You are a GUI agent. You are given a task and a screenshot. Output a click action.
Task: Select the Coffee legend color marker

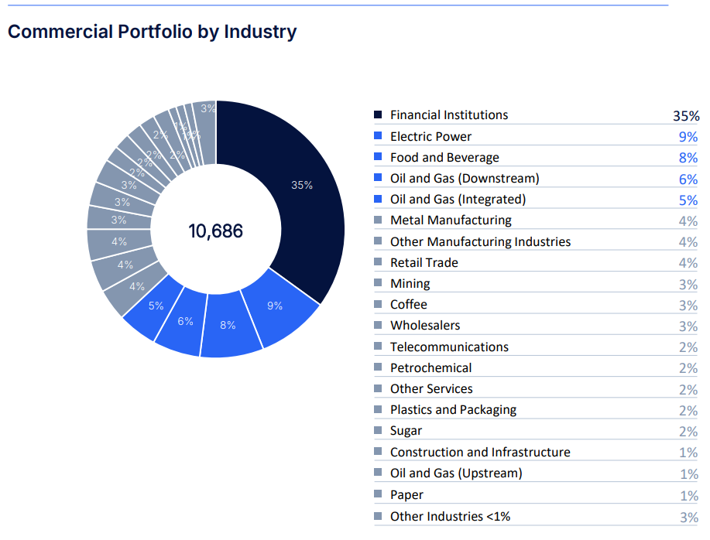pos(378,305)
